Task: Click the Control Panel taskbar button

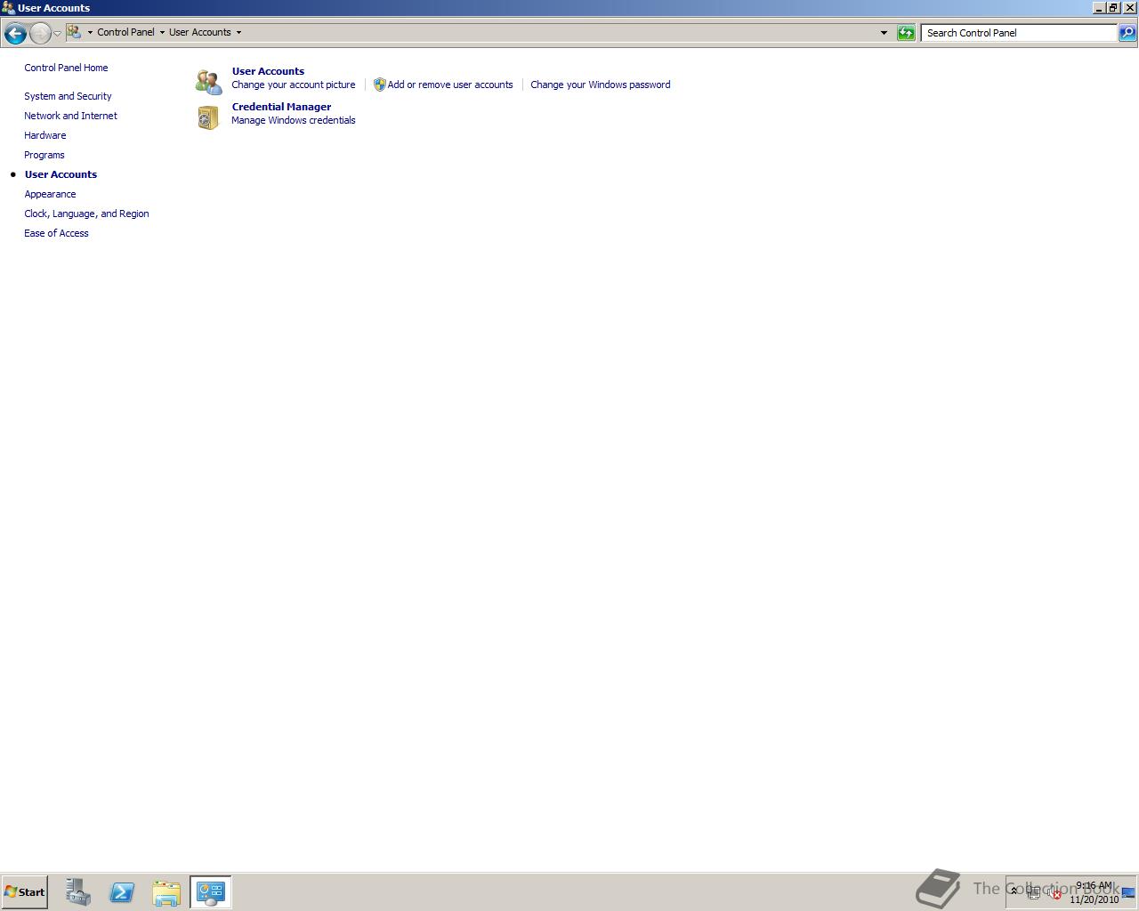Action: tap(211, 892)
